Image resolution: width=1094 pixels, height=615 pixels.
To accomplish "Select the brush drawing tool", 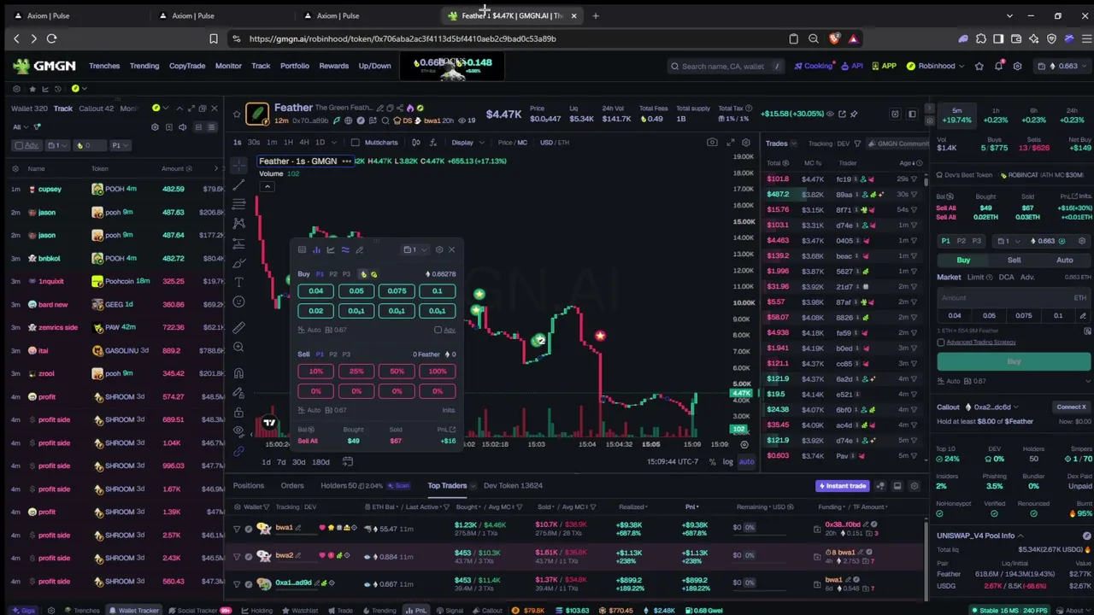I will point(238,262).
